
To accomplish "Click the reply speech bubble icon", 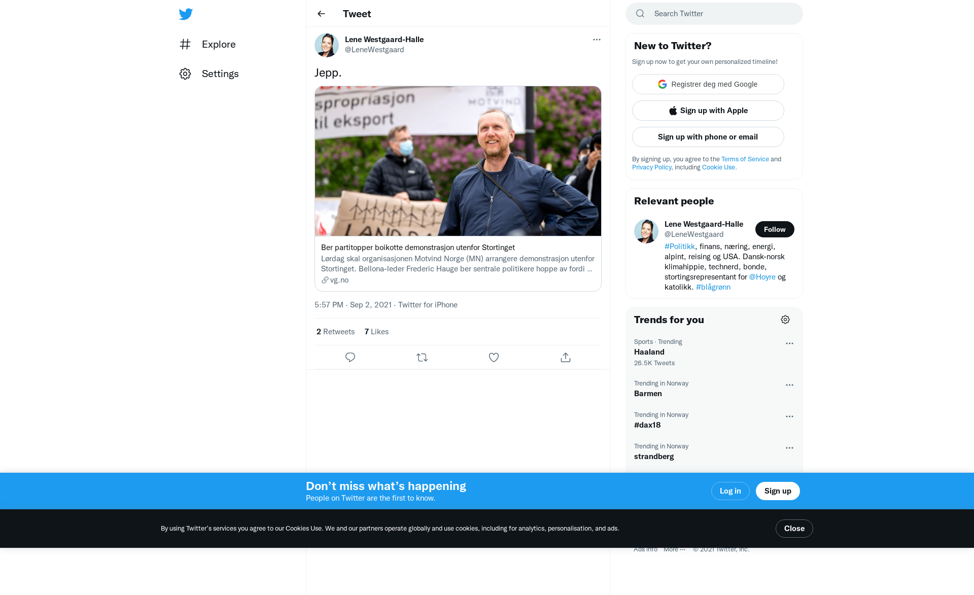I will [x=350, y=358].
